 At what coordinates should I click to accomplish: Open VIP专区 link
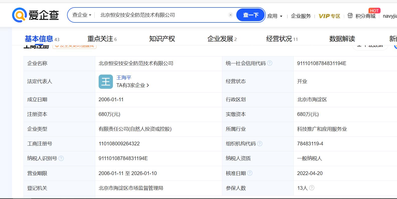329,16
